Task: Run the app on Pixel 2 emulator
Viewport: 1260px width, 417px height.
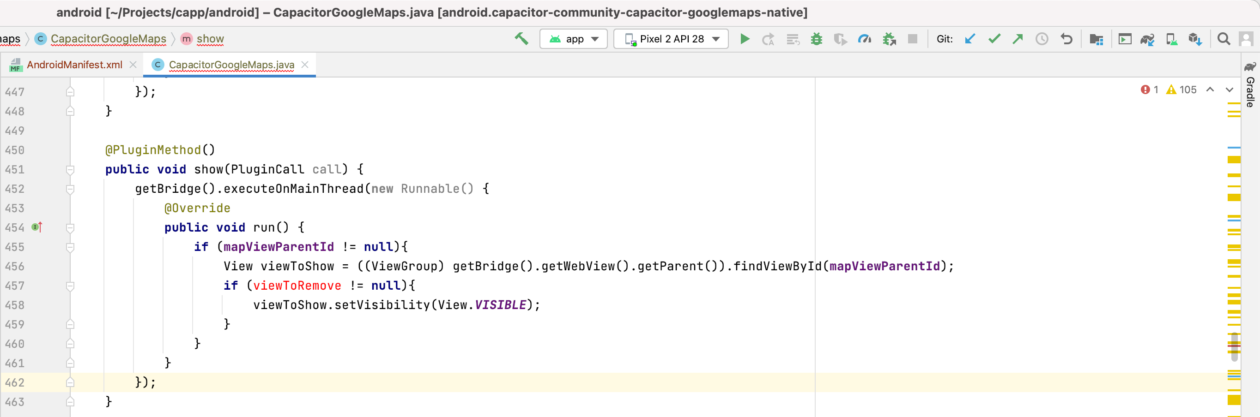Action: pos(745,39)
